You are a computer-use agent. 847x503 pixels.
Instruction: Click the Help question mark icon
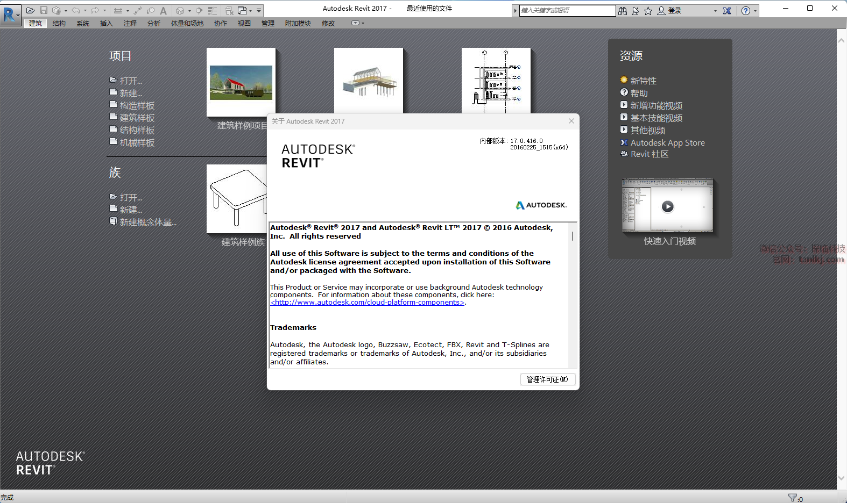(745, 11)
